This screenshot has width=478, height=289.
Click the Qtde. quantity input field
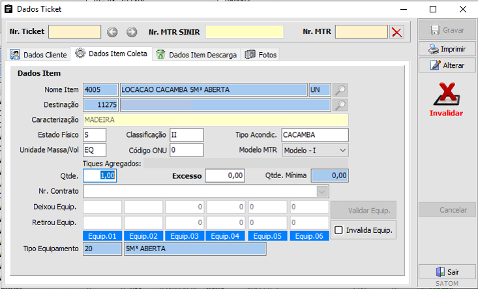pos(100,175)
